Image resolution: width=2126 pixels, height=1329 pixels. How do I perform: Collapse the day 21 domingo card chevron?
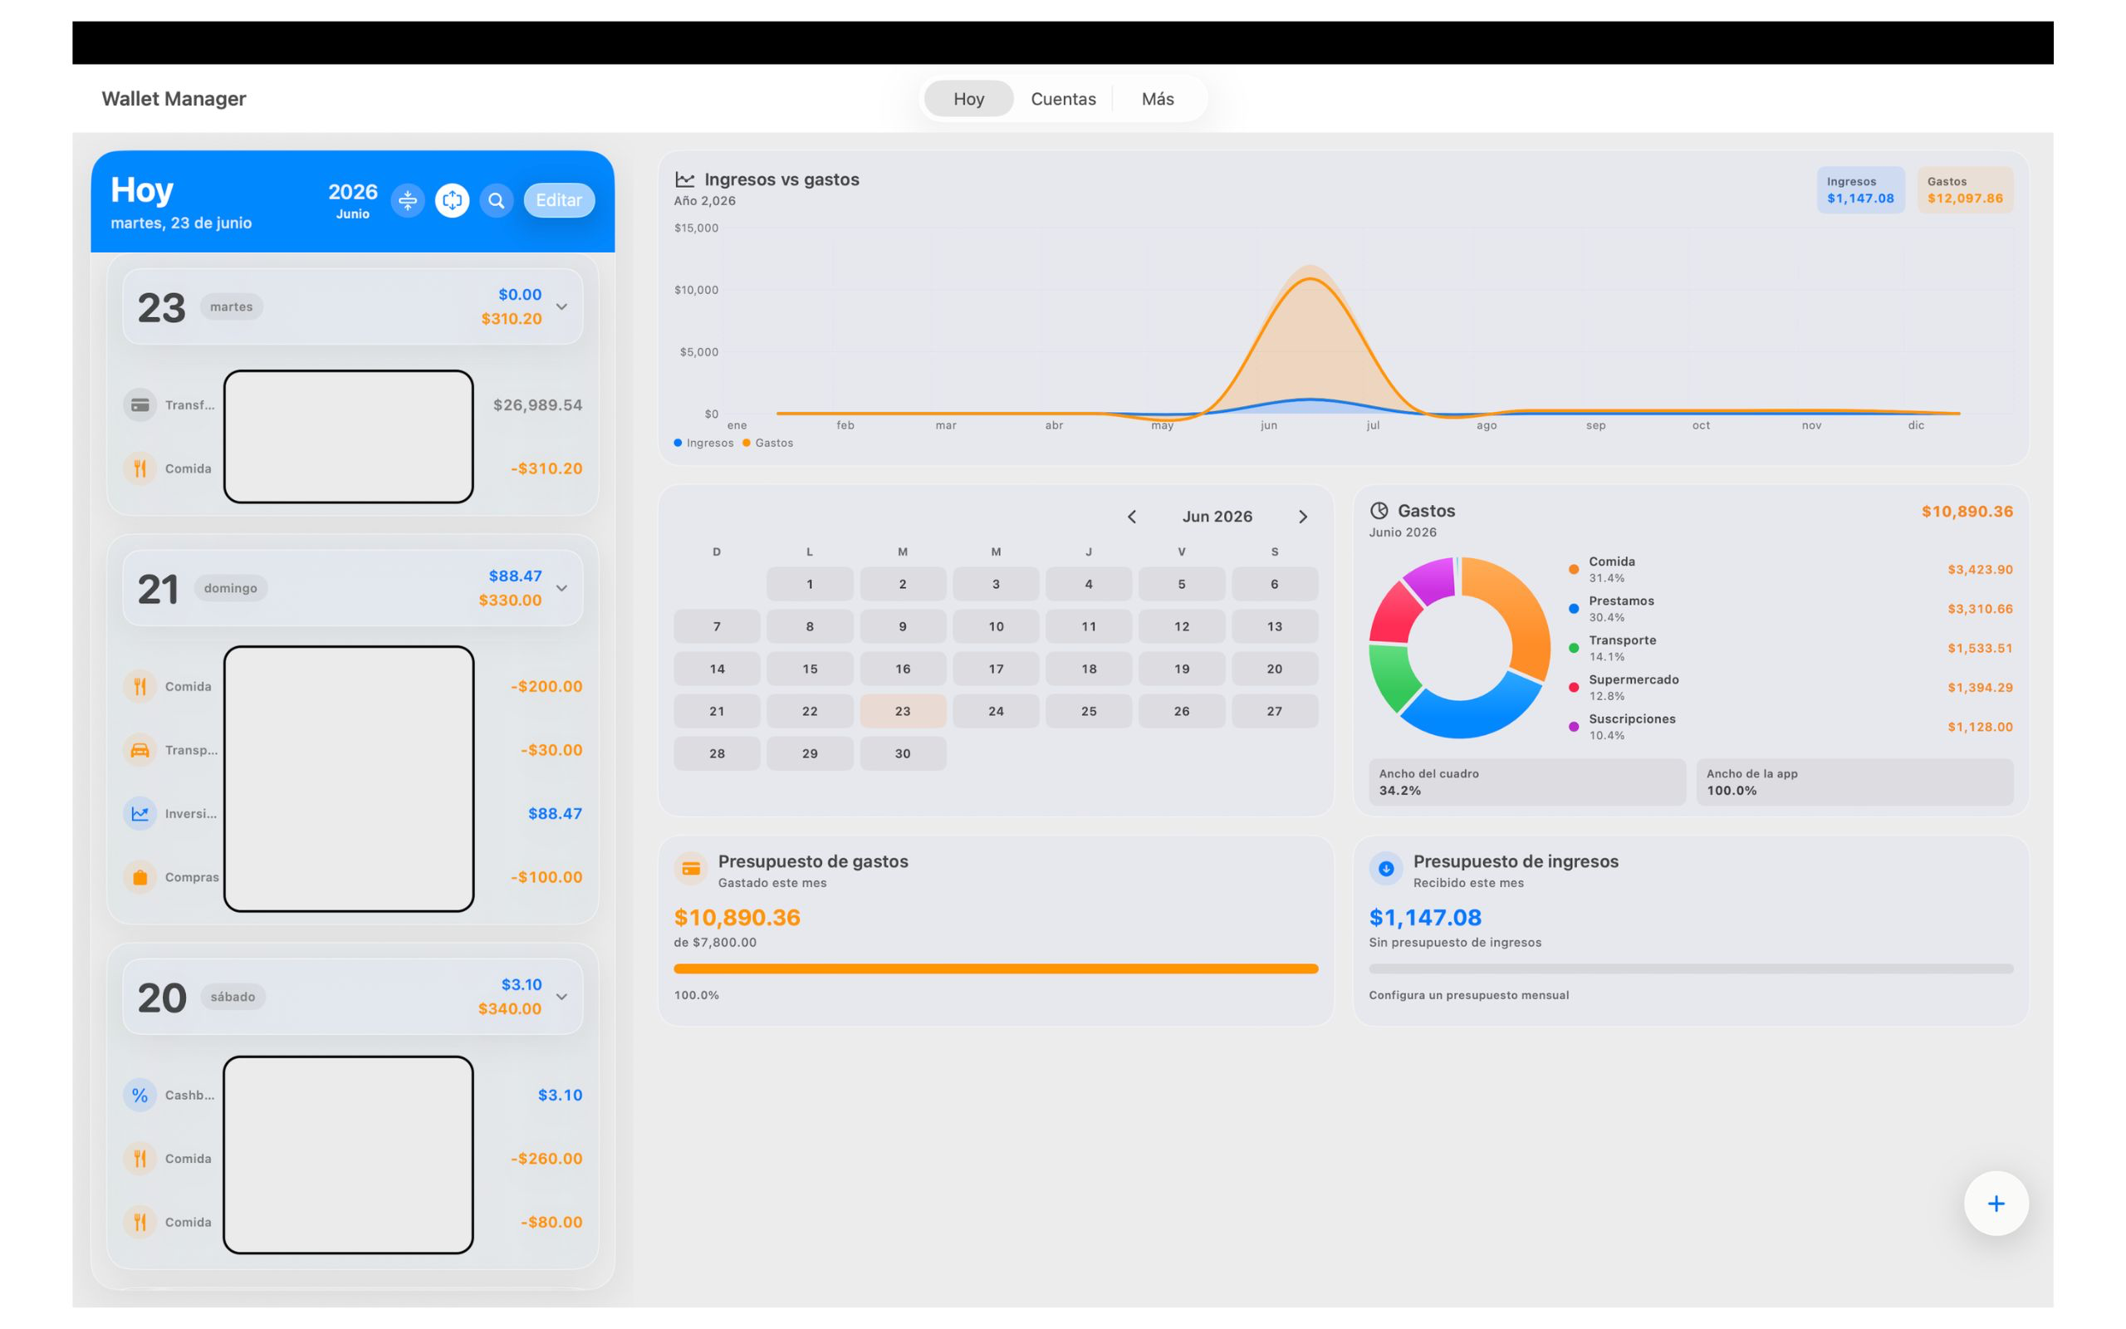(562, 588)
